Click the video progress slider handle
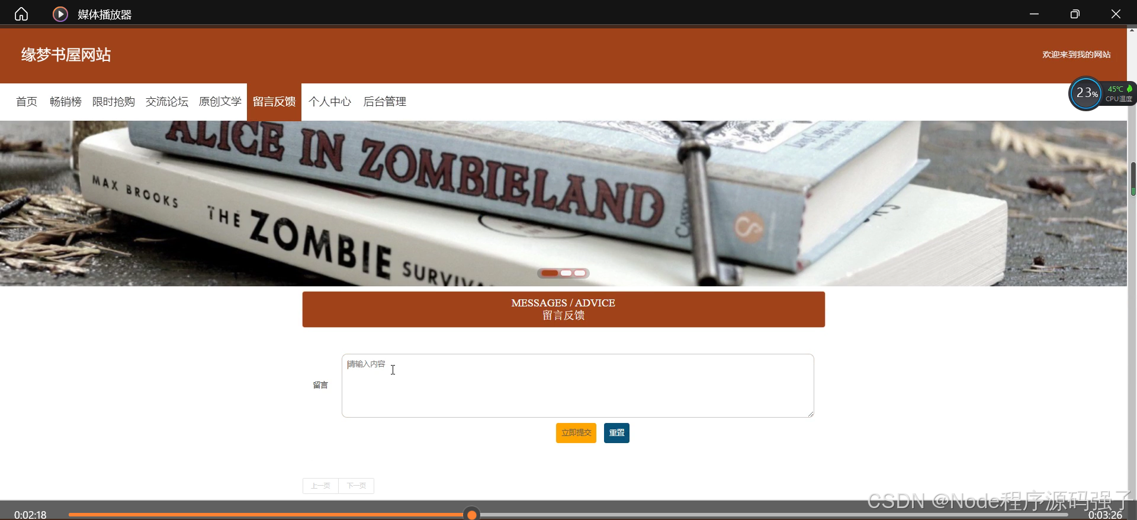Viewport: 1137px width, 520px height. click(472, 515)
